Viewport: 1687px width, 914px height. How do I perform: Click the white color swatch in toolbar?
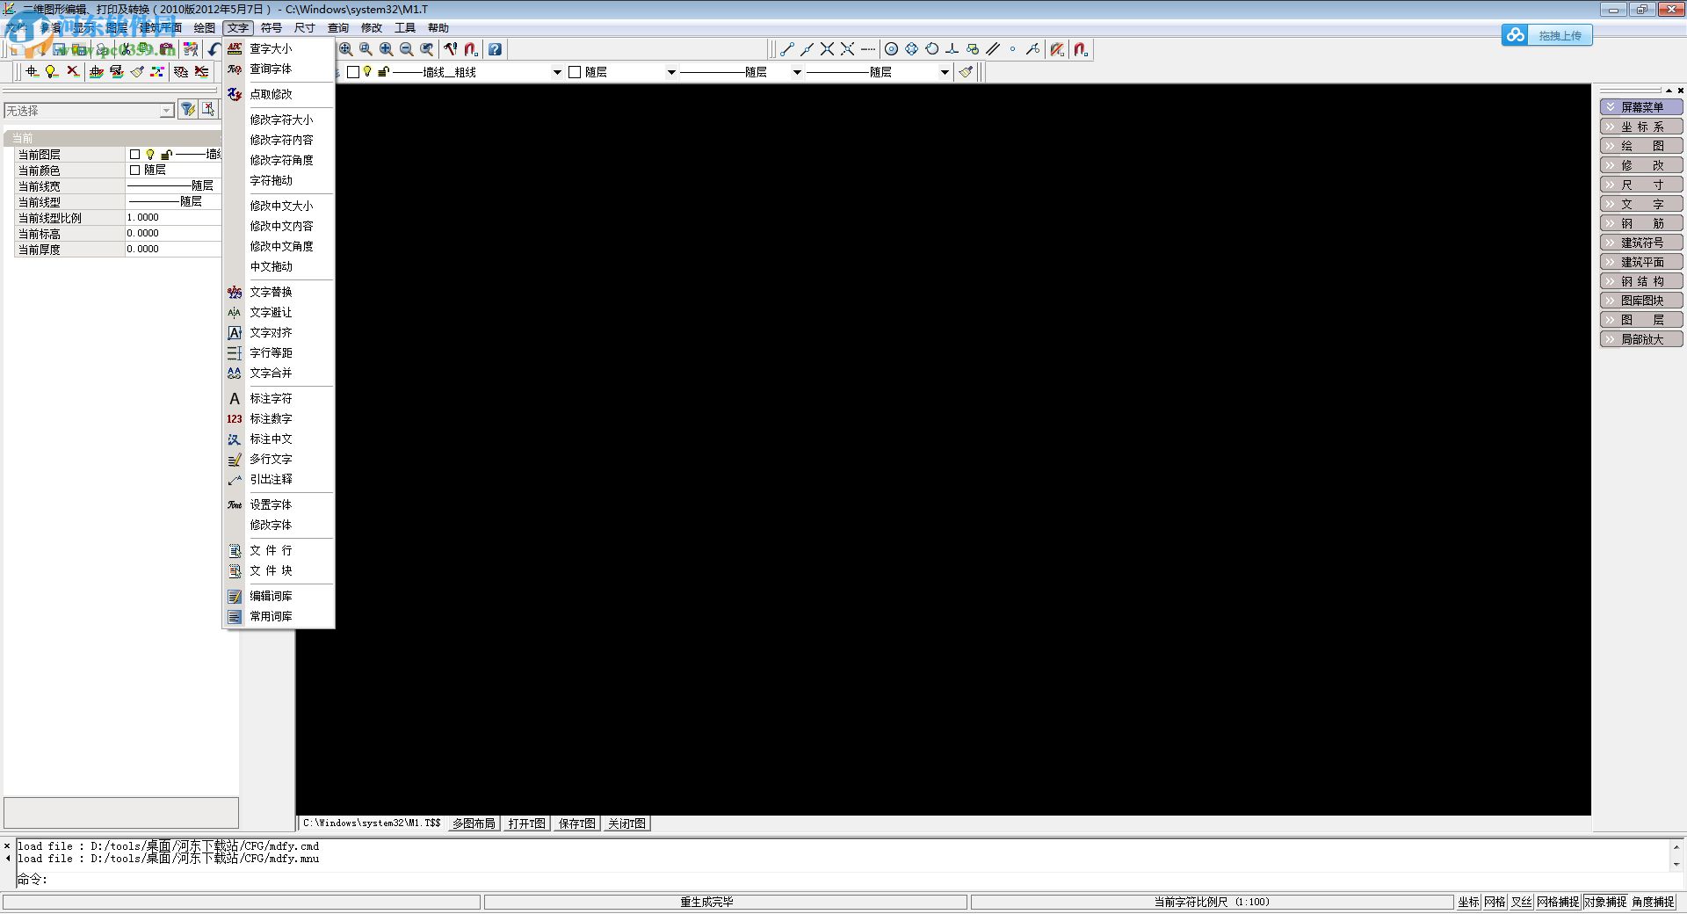point(575,72)
